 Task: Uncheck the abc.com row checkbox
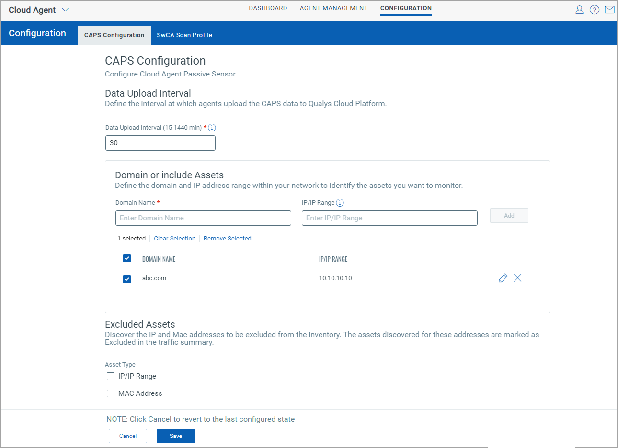click(x=127, y=279)
